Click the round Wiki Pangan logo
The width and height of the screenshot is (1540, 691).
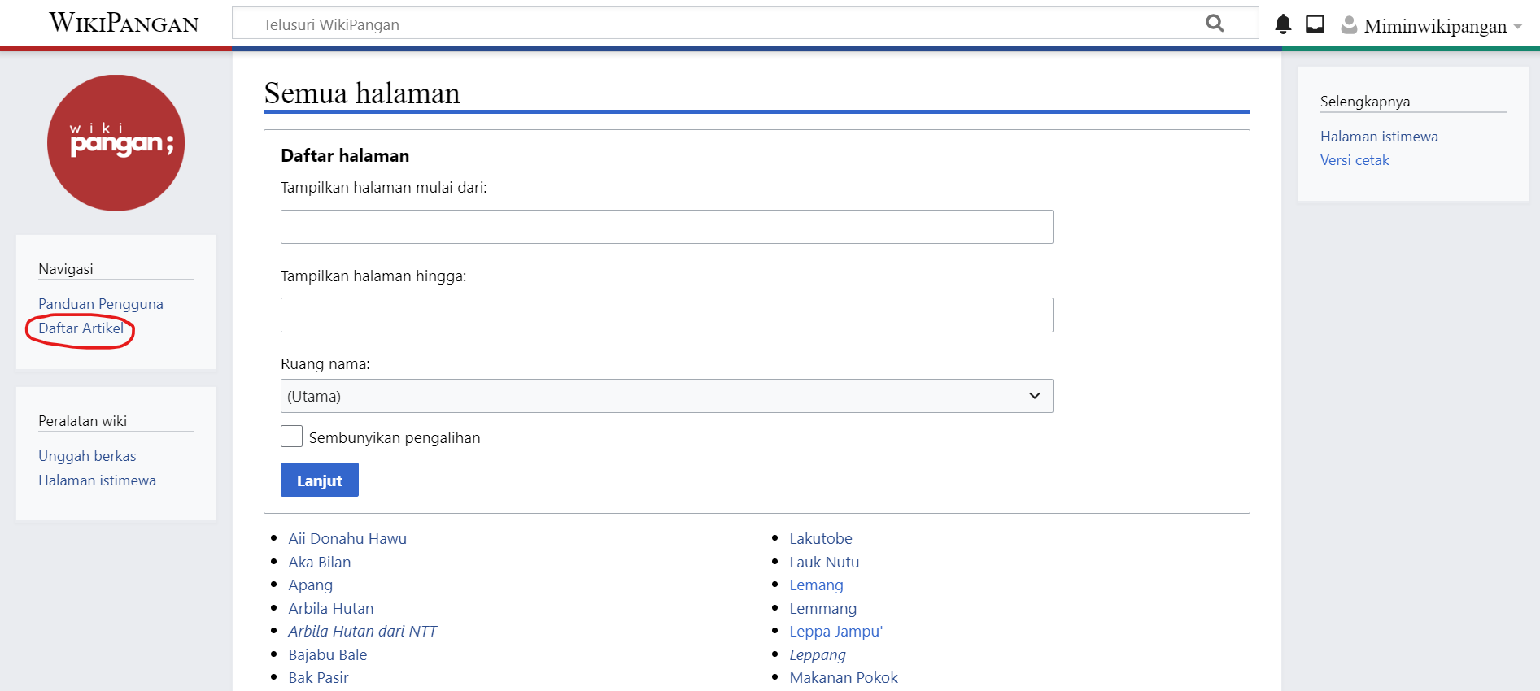point(116,143)
